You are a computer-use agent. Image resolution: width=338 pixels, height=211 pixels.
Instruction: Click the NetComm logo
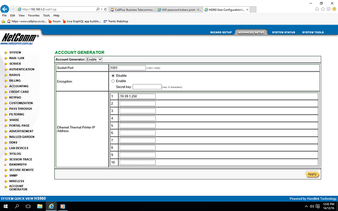pyautogui.click(x=20, y=38)
